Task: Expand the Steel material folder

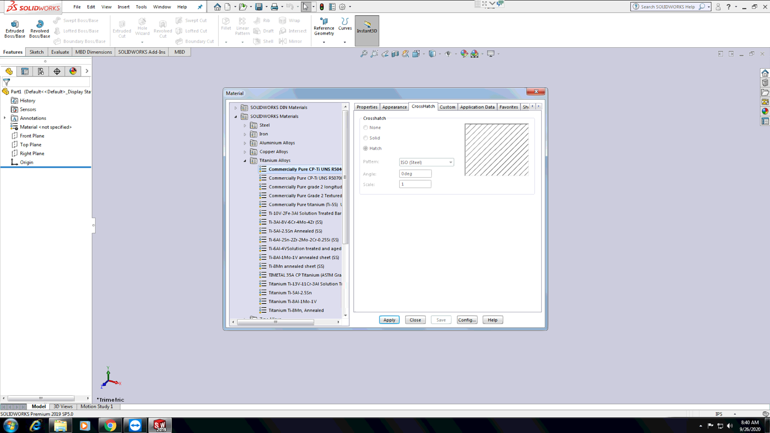Action: point(245,126)
